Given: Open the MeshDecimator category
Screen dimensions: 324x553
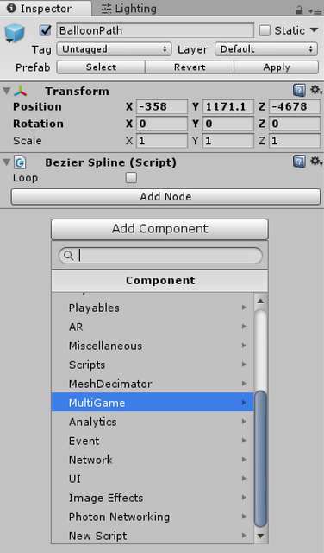Looking at the screenshot, I should tap(153, 384).
